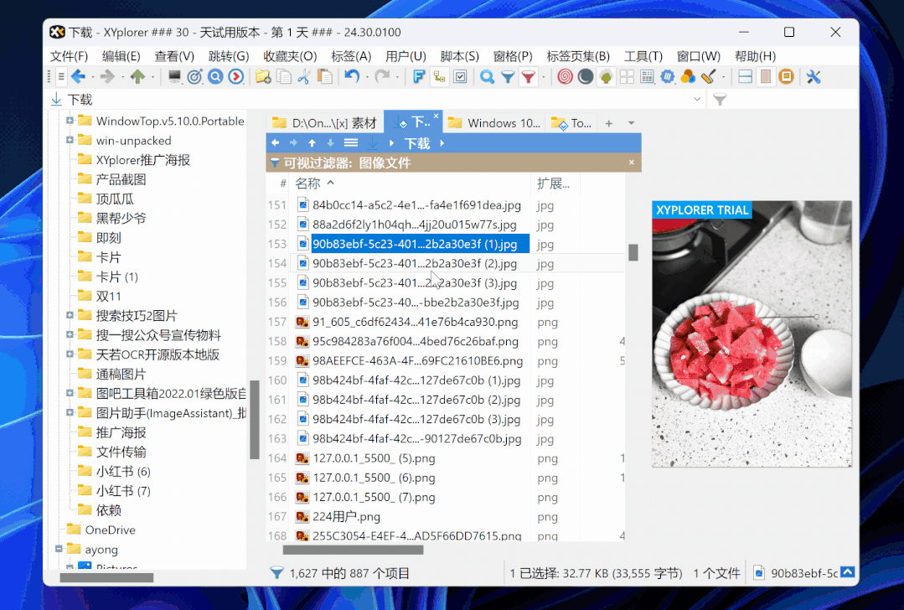The width and height of the screenshot is (904, 610).
Task: Open the 收藏夹(O) menu
Action: (290, 56)
